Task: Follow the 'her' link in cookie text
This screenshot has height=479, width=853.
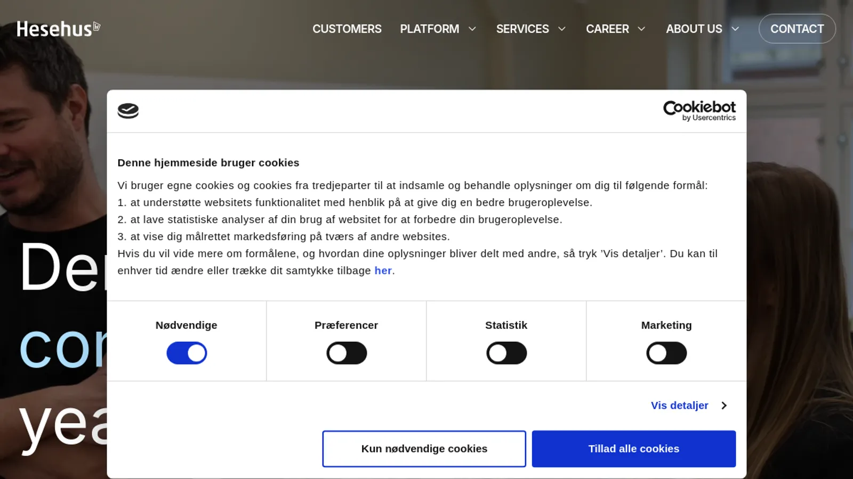Action: pyautogui.click(x=383, y=270)
